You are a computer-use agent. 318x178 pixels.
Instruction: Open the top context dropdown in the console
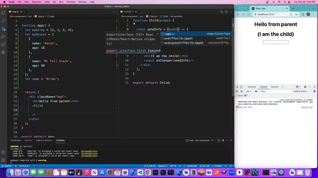[248, 91]
